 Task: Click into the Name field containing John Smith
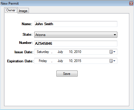tap(76, 24)
